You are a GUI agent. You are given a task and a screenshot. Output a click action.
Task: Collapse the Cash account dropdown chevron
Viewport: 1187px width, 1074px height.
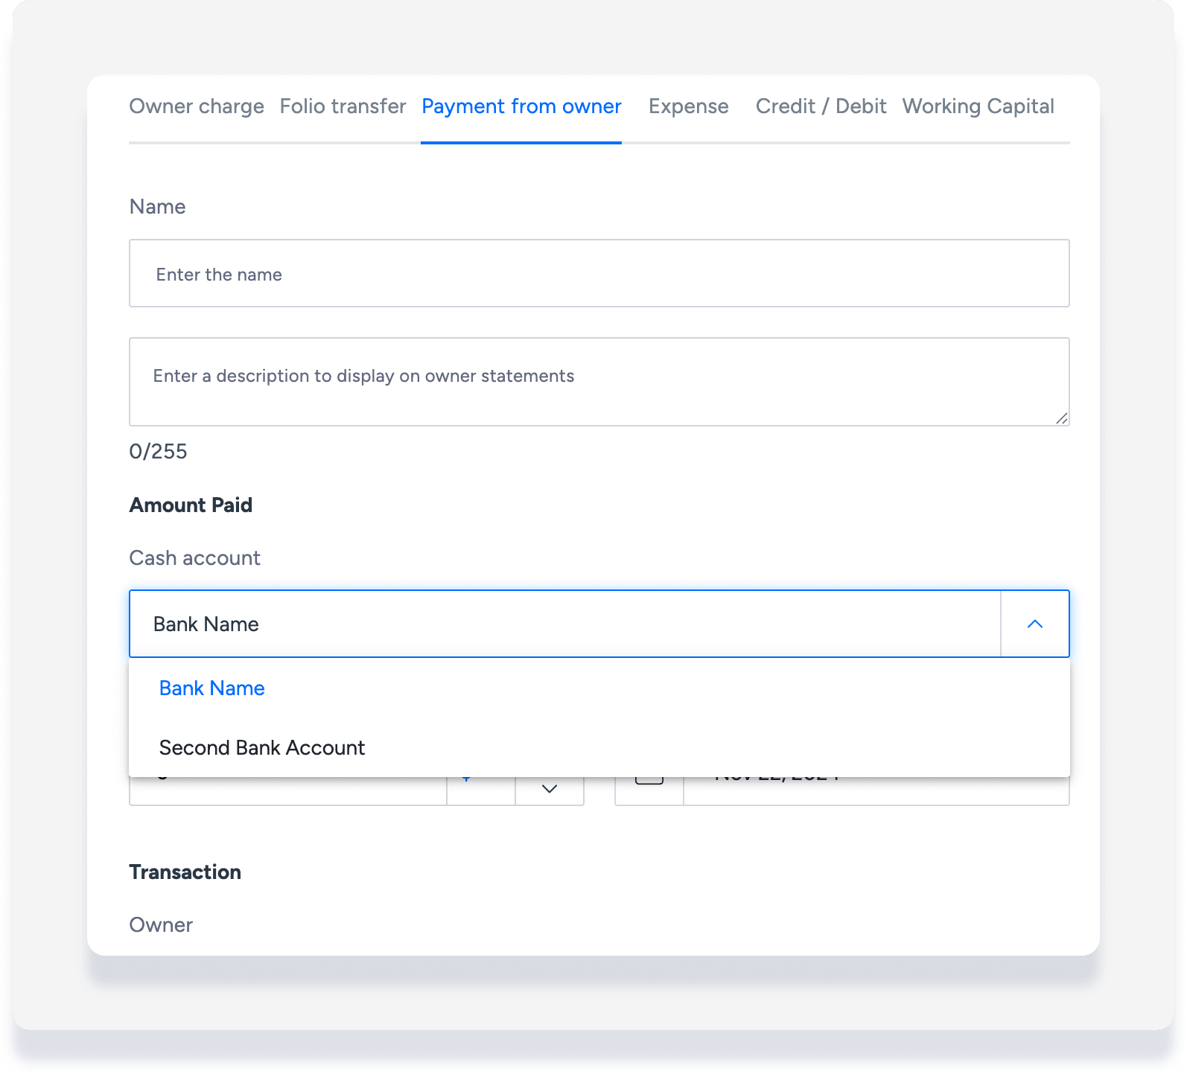[1034, 624]
